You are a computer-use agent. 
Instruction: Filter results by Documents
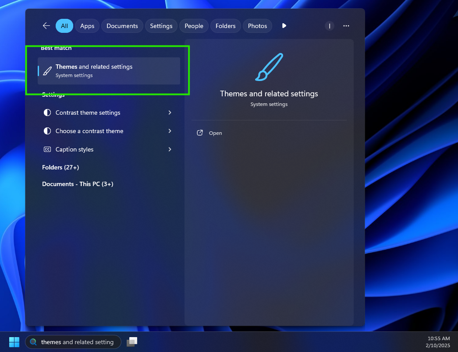122,26
